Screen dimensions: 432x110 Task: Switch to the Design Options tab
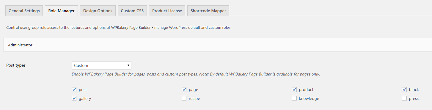[x=98, y=11]
